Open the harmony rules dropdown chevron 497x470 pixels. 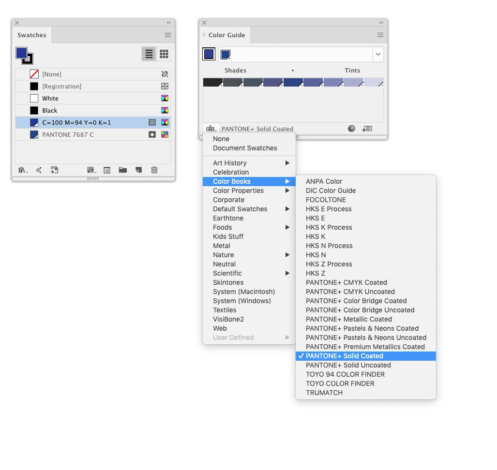pyautogui.click(x=378, y=54)
